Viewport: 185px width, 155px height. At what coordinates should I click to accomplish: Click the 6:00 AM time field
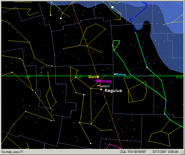click(173, 152)
